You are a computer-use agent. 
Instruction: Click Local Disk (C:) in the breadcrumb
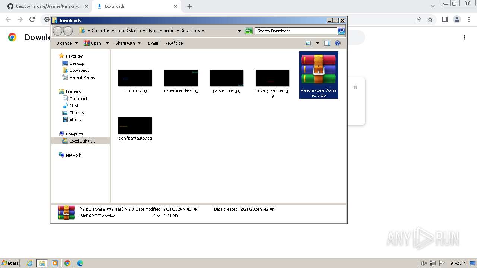(x=128, y=31)
